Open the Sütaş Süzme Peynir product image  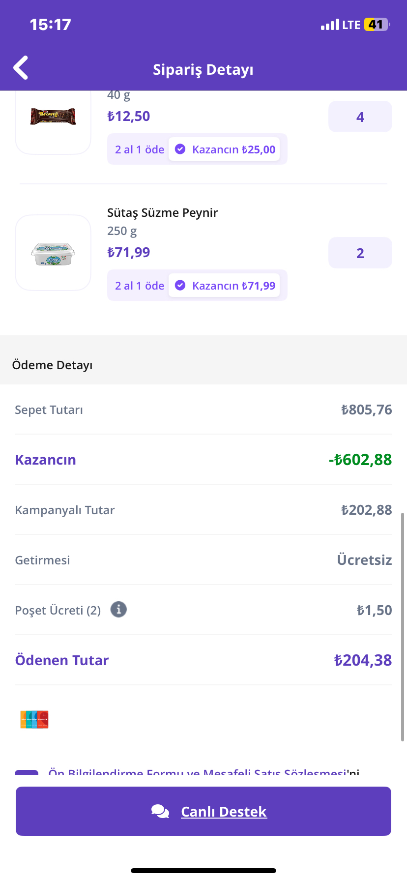tap(53, 253)
